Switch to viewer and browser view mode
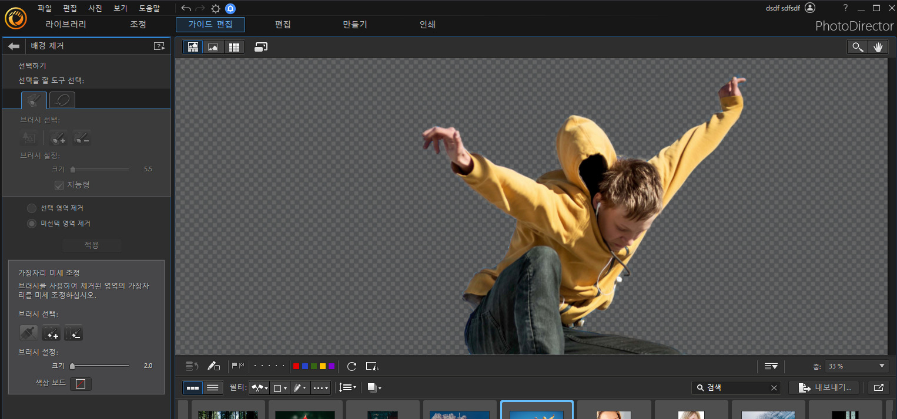897x419 pixels. pos(192,48)
